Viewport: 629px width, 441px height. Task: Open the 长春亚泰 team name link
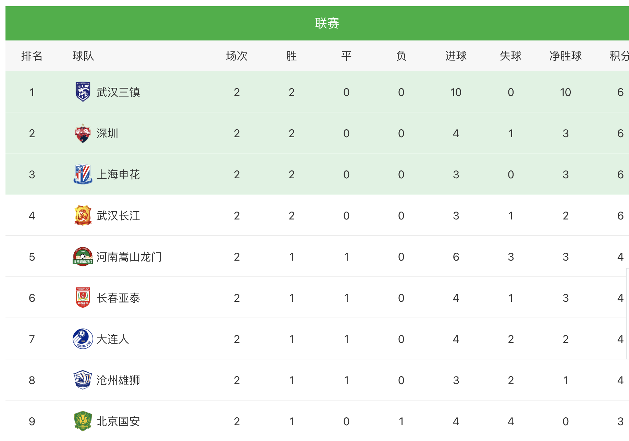coord(118,298)
